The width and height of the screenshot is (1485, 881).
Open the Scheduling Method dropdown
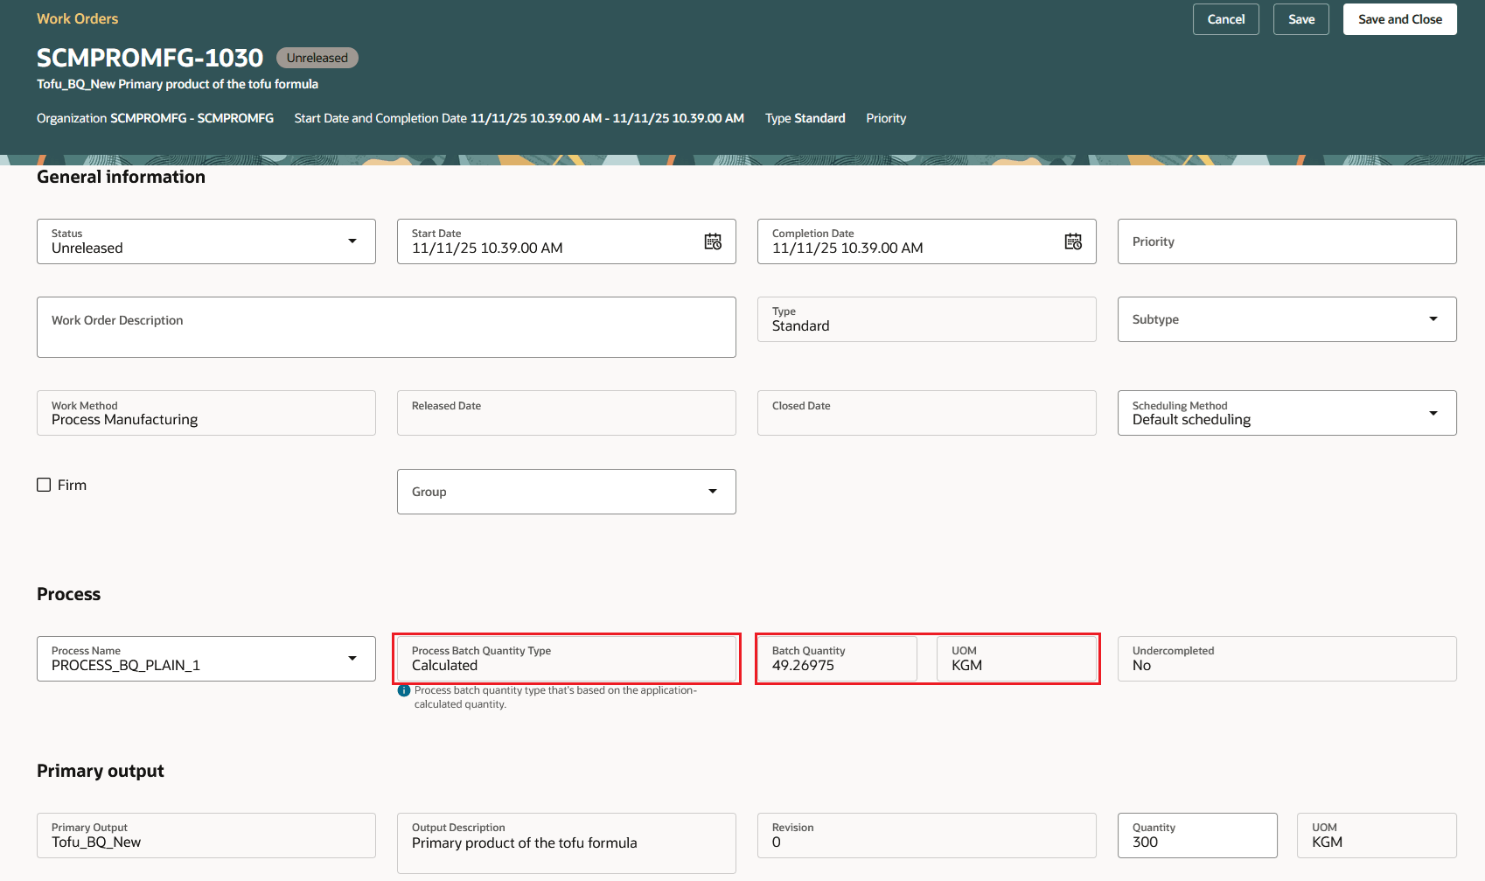(1433, 413)
